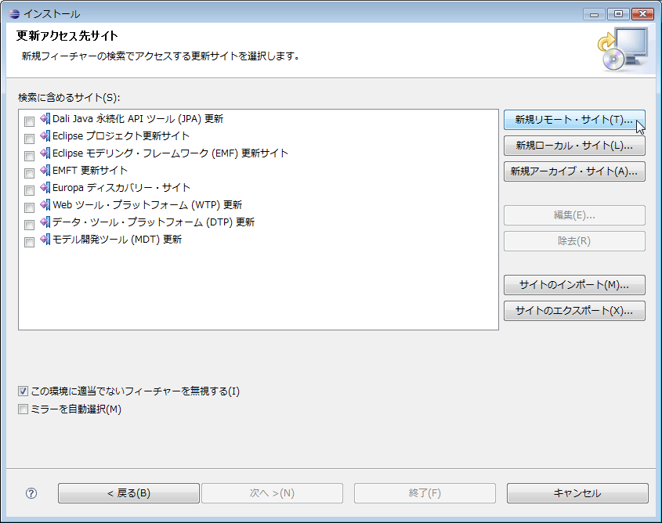Select the Europa ディスカバリー・サイト checkbox
The width and height of the screenshot is (662, 523).
(29, 190)
